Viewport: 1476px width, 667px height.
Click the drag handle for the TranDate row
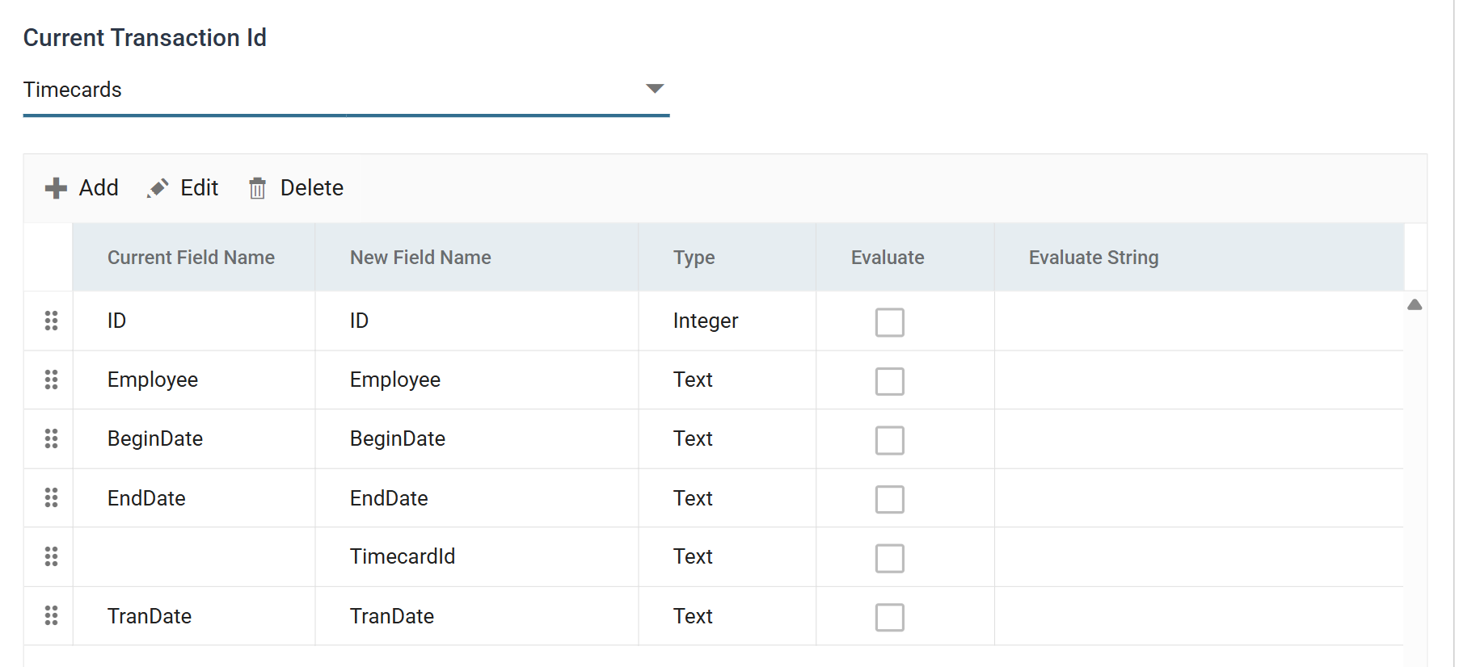tap(51, 615)
